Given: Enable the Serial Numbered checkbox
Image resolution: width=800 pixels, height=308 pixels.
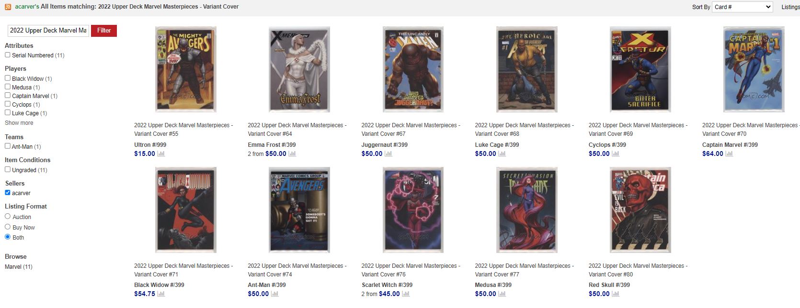Looking at the screenshot, I should coord(8,55).
